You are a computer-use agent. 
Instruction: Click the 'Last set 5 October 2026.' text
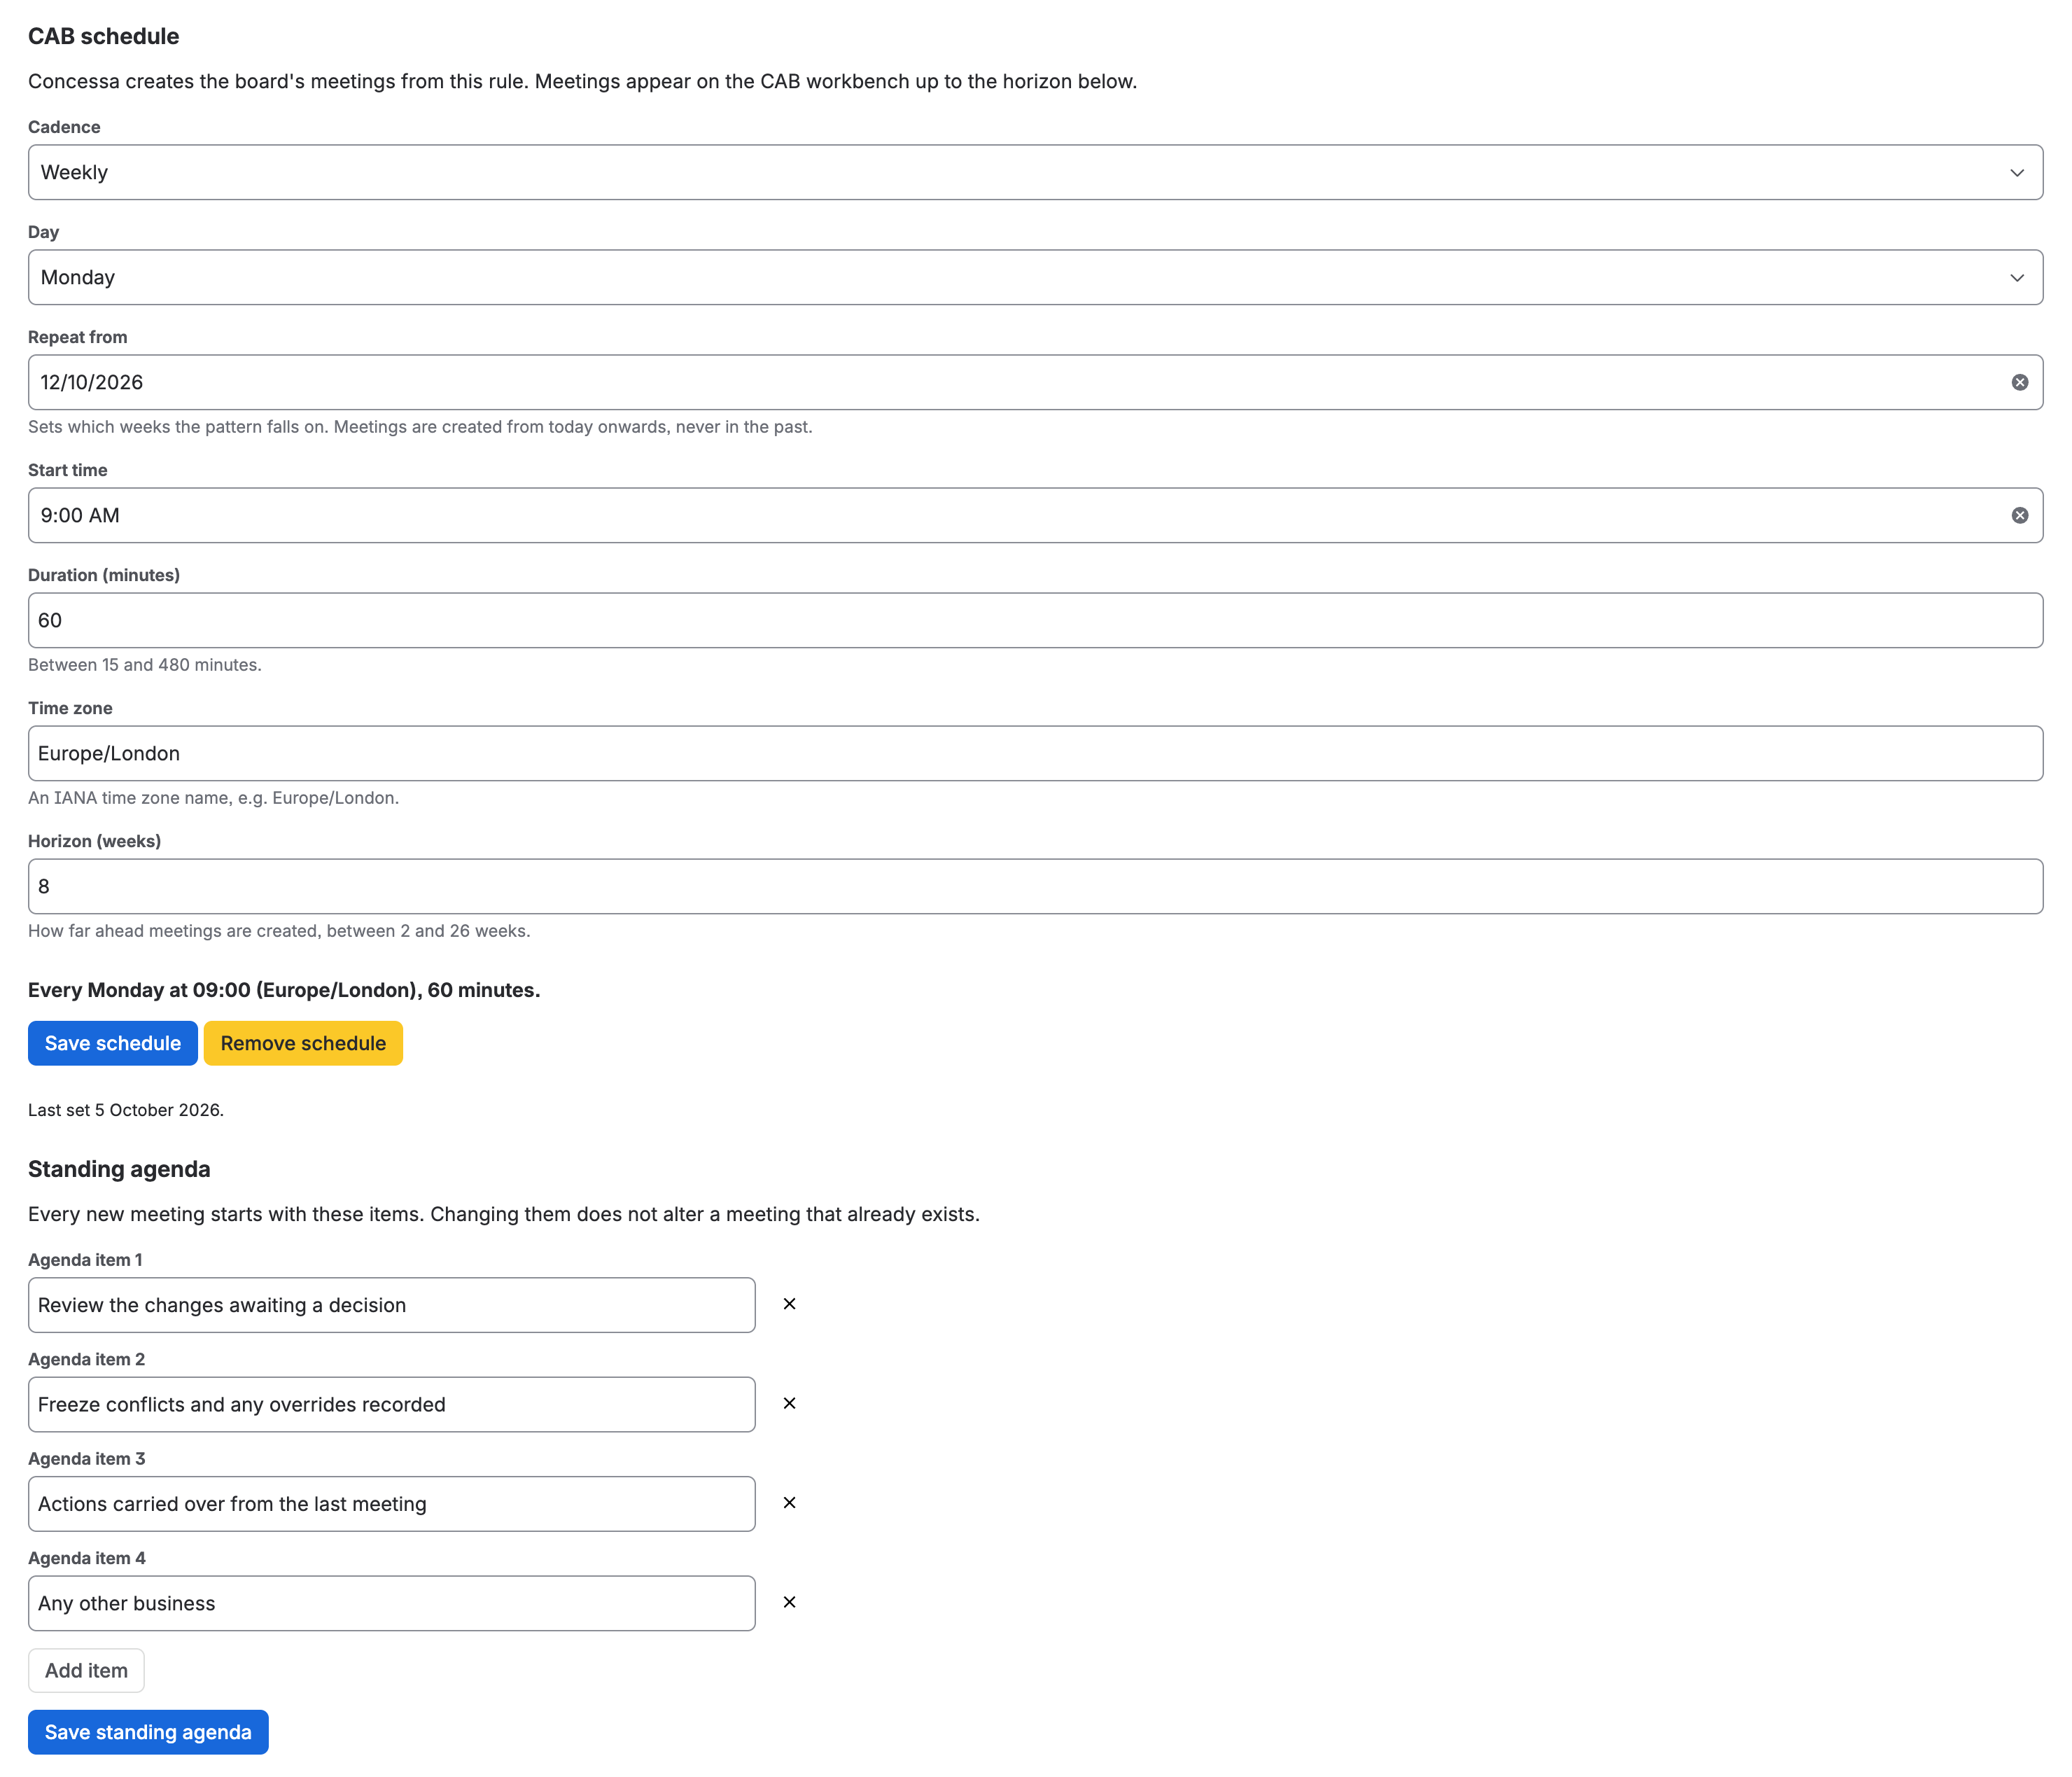coord(126,1110)
